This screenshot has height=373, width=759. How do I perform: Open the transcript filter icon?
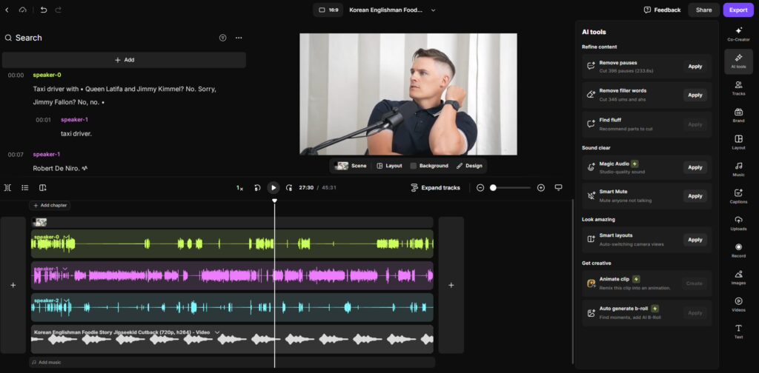point(222,38)
